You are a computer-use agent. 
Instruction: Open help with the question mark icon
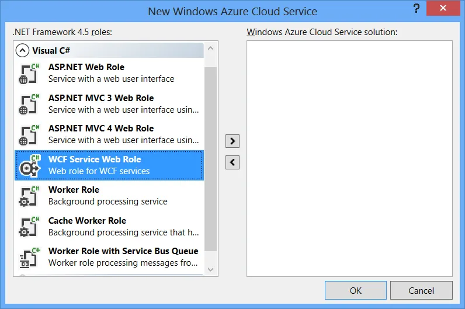pos(417,8)
